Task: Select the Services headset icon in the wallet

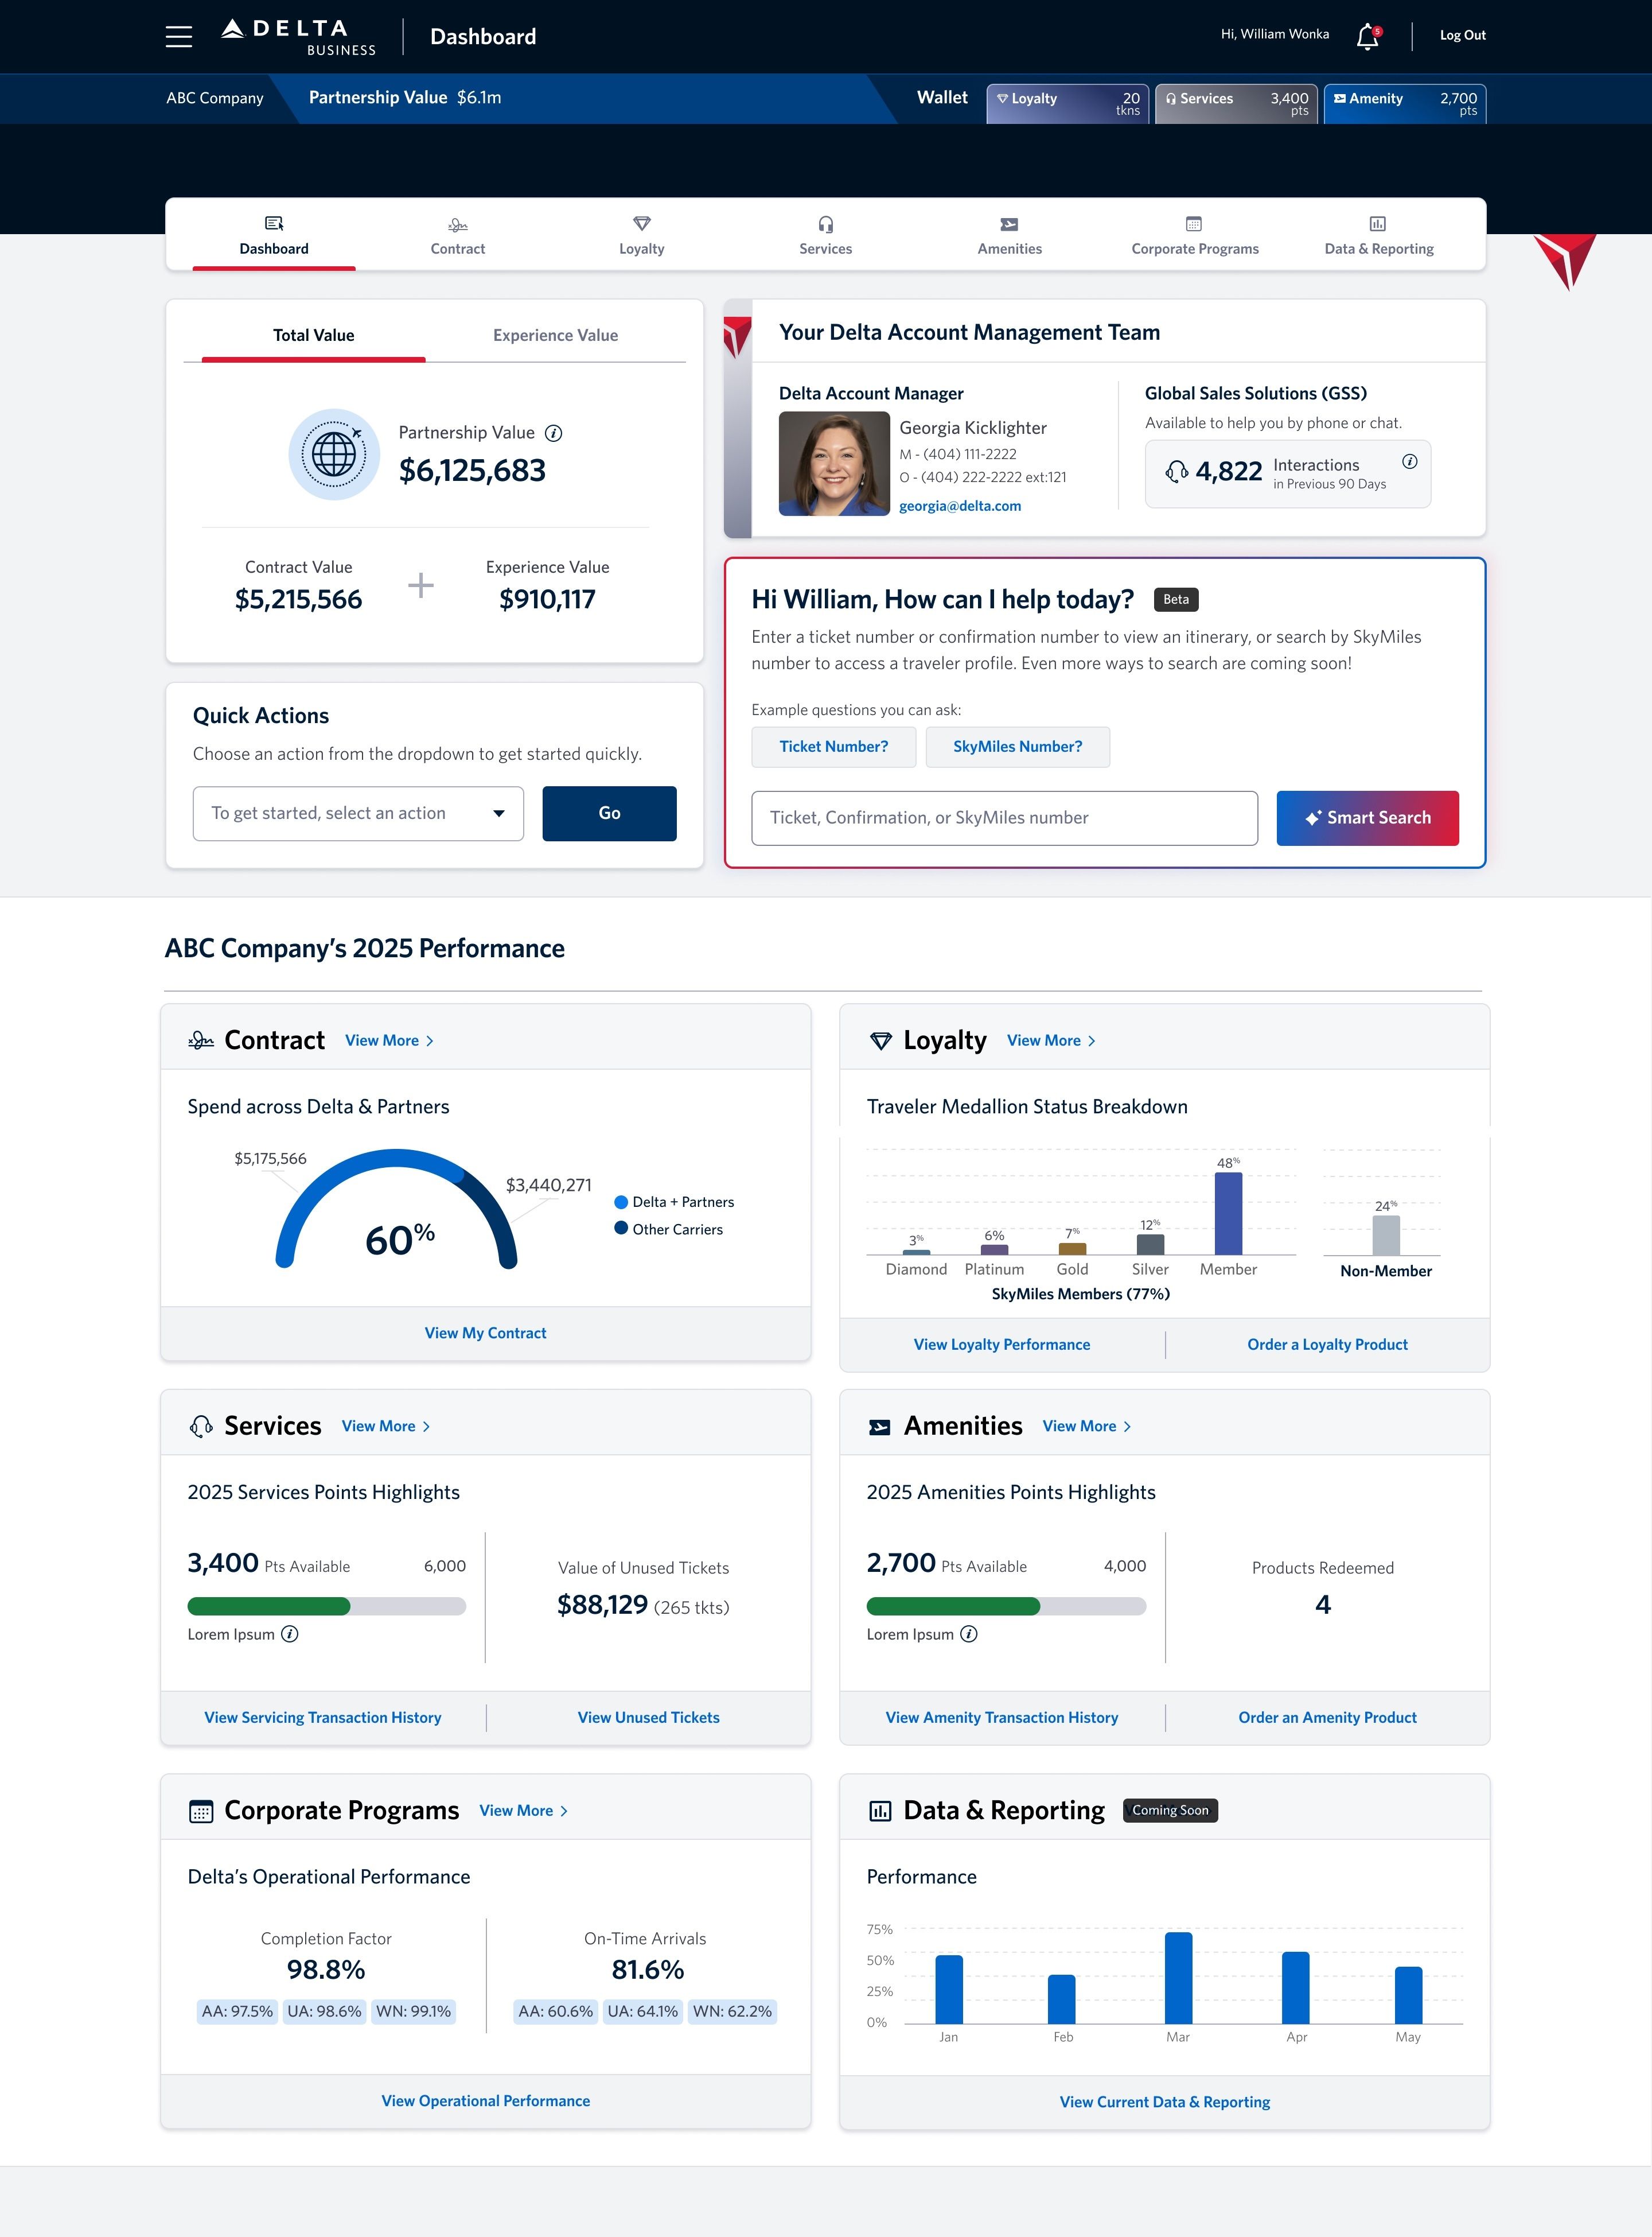Action: [x=1170, y=98]
